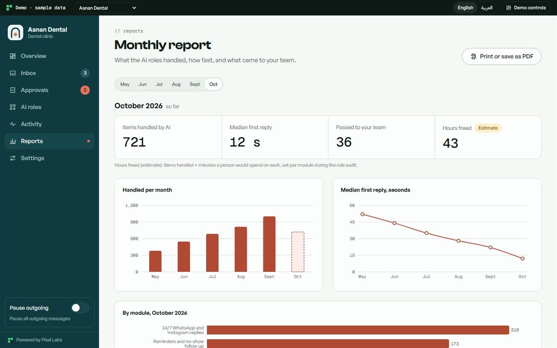Click the Estimate badge beside Hours freed
Screen dimensions: 557x348
click(x=488, y=128)
